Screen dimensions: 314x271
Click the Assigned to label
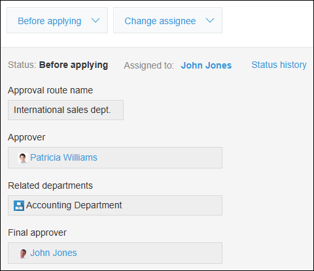pyautogui.click(x=149, y=65)
